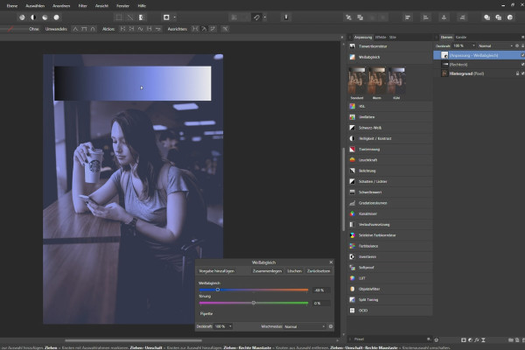Toggle visibility of Rechteck layer
This screenshot has height=350, width=525.
pyautogui.click(x=522, y=64)
